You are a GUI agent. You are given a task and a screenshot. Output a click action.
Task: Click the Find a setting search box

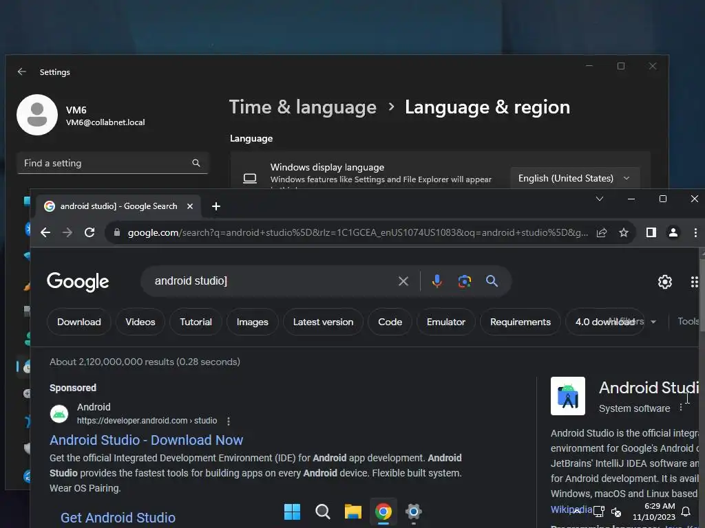click(112, 163)
